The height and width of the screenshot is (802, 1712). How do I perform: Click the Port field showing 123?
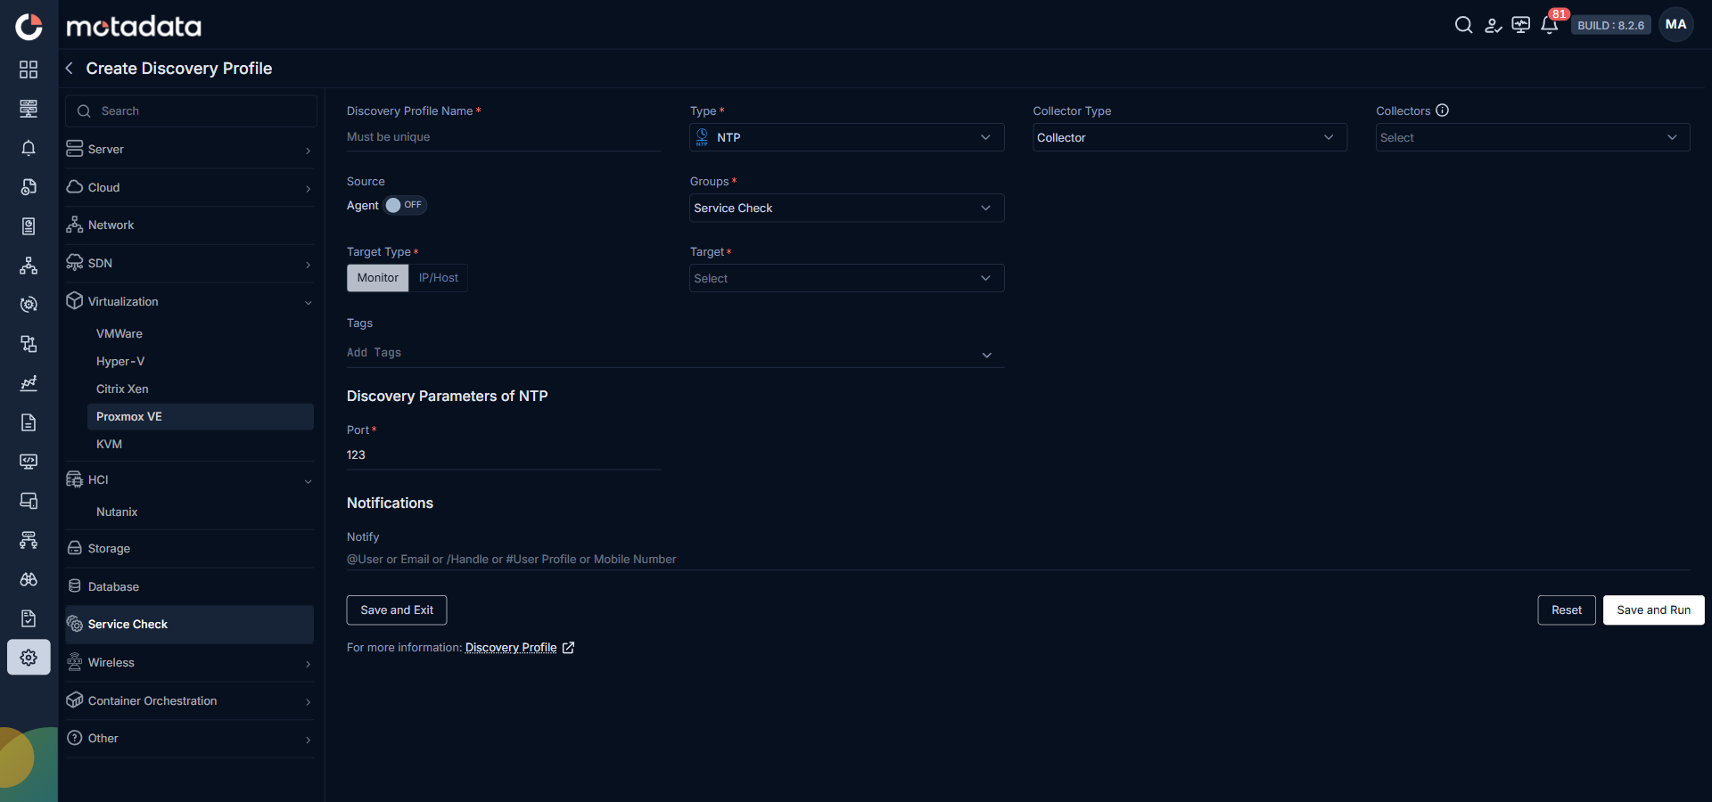[x=504, y=455]
